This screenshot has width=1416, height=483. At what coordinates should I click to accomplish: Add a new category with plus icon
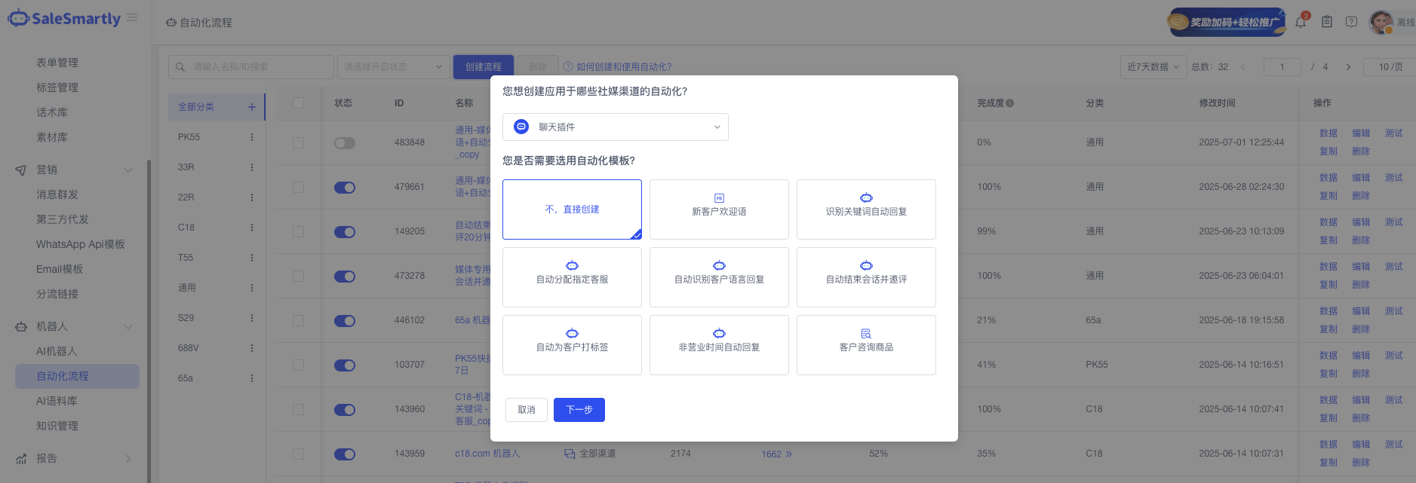tap(252, 107)
